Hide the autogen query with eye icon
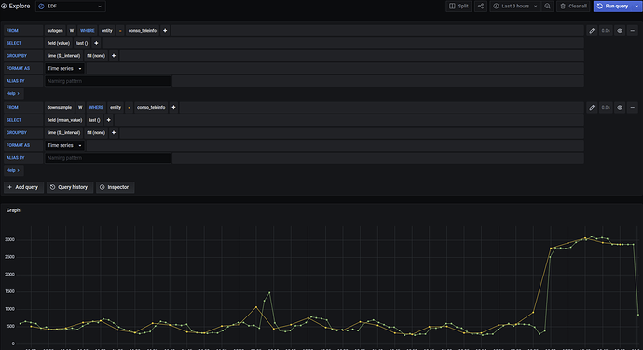This screenshot has width=643, height=350. click(x=620, y=31)
